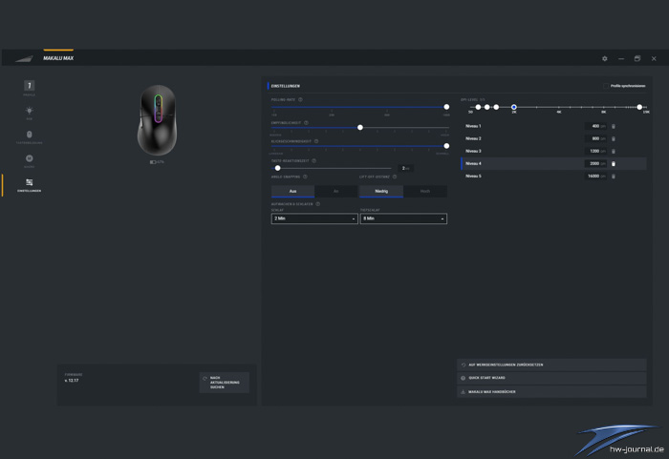Set Angle Snapping to An
Image resolution: width=669 pixels, height=459 pixels.
(335, 191)
